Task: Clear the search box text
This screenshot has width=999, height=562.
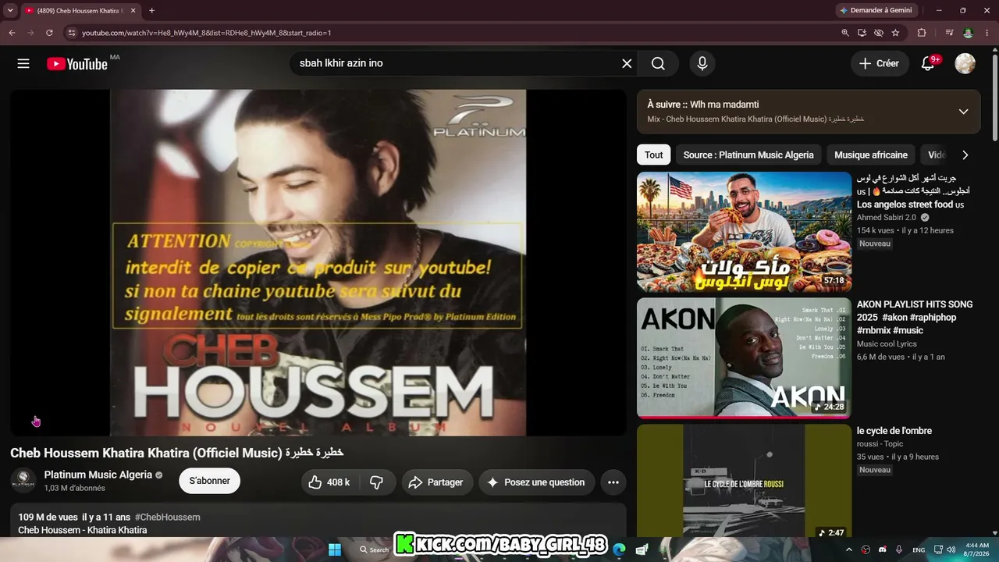Action: coord(627,63)
